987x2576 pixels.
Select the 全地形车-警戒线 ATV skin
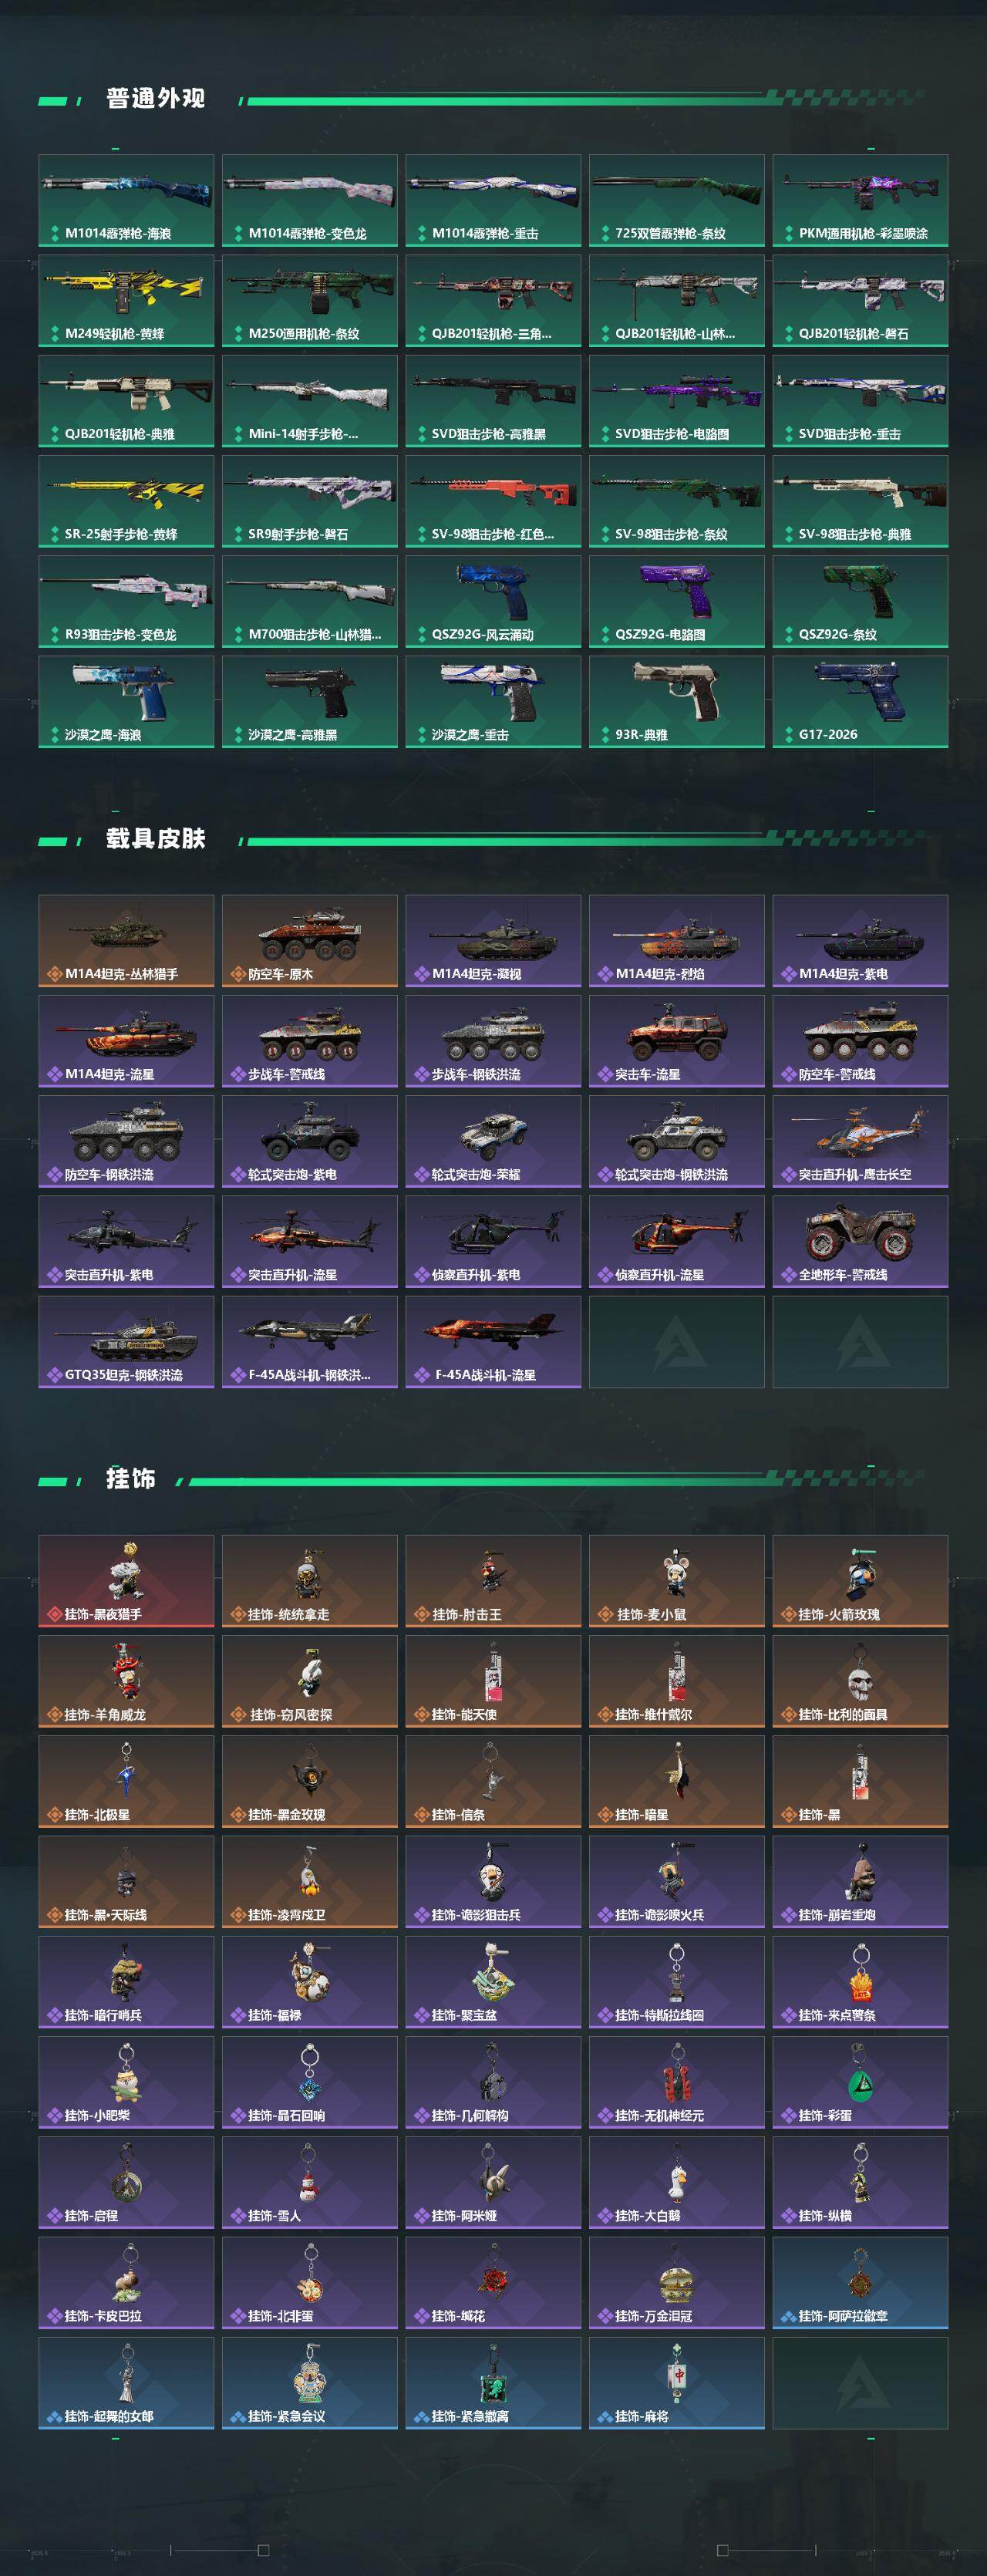(860, 1241)
